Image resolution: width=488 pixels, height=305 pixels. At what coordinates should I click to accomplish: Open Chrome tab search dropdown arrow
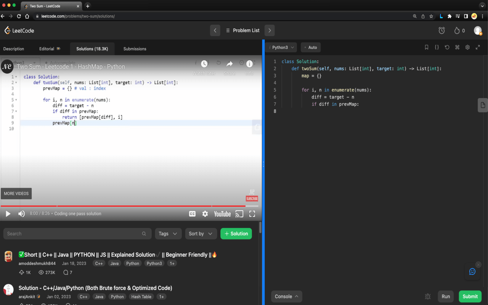click(x=482, y=6)
